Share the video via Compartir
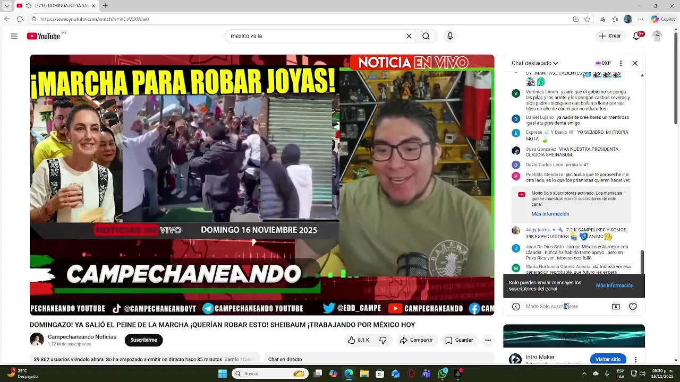The width and height of the screenshot is (680, 382). [x=416, y=340]
